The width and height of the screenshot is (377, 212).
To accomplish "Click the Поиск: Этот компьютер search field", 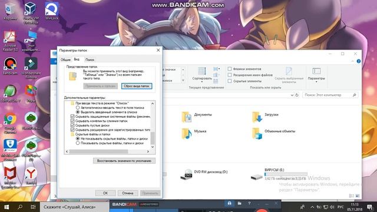I will click(330, 95).
